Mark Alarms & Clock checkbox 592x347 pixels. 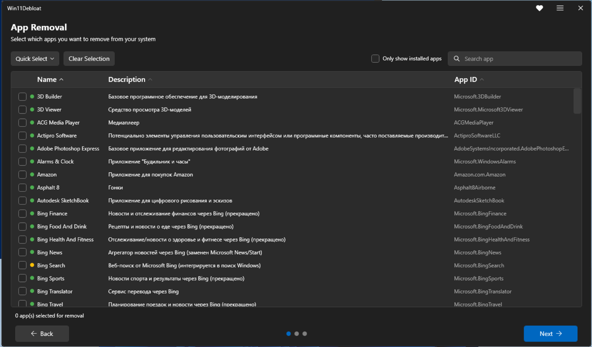(x=23, y=161)
